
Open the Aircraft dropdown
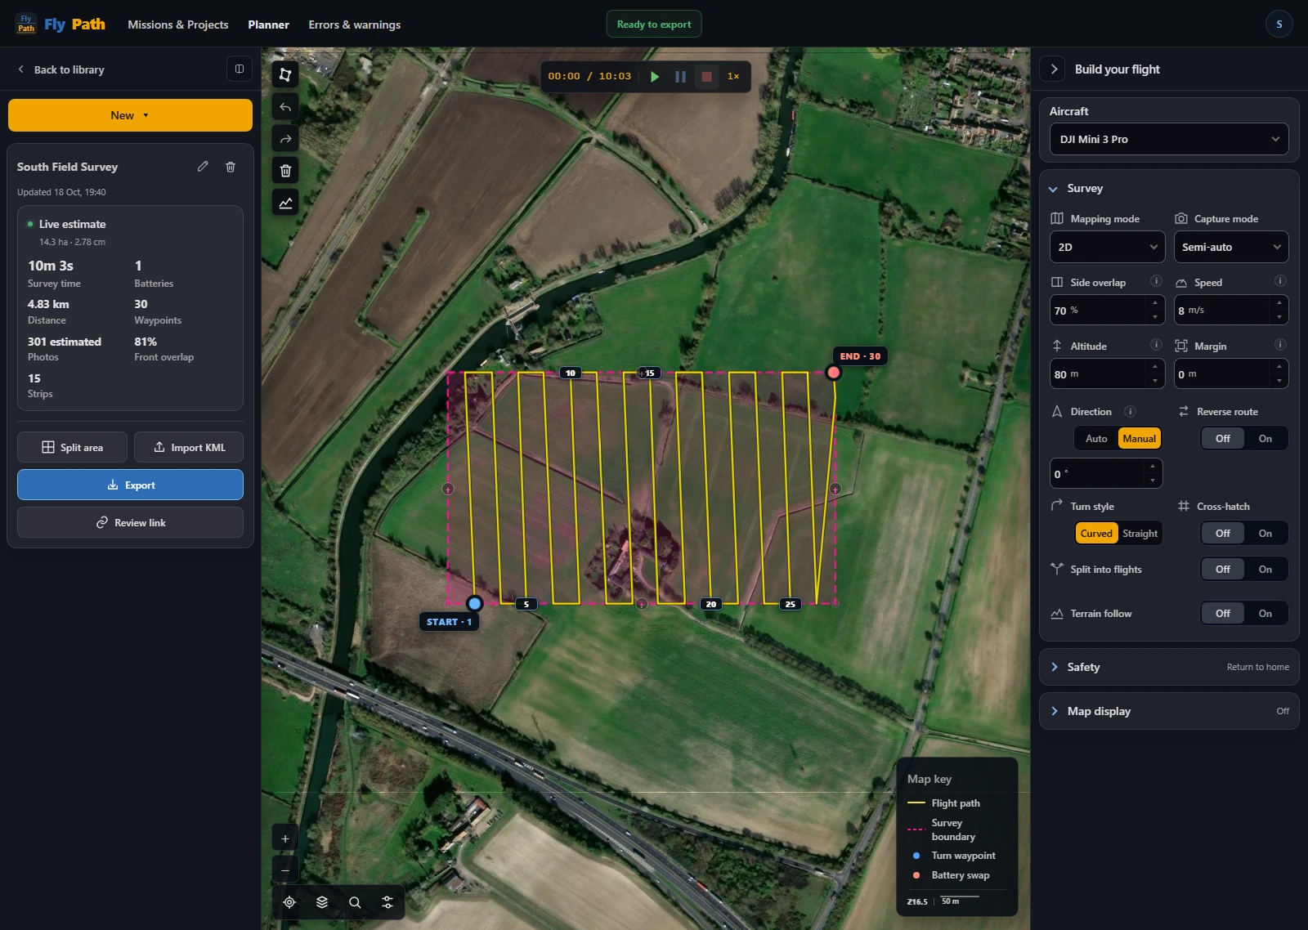(1169, 139)
